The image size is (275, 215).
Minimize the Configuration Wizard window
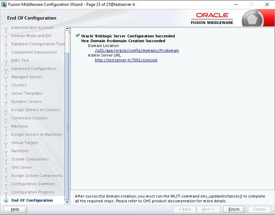coord(236,4)
